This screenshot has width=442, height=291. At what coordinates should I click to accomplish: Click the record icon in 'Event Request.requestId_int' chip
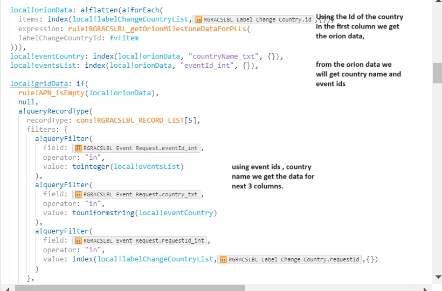point(78,240)
